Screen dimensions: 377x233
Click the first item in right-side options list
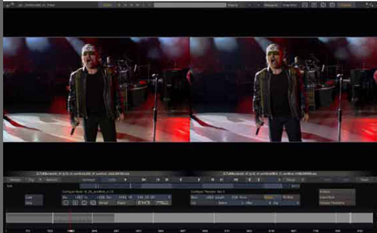337,192
